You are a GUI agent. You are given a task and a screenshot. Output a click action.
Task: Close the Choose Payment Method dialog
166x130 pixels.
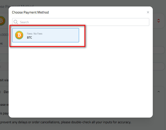[x=148, y=12]
